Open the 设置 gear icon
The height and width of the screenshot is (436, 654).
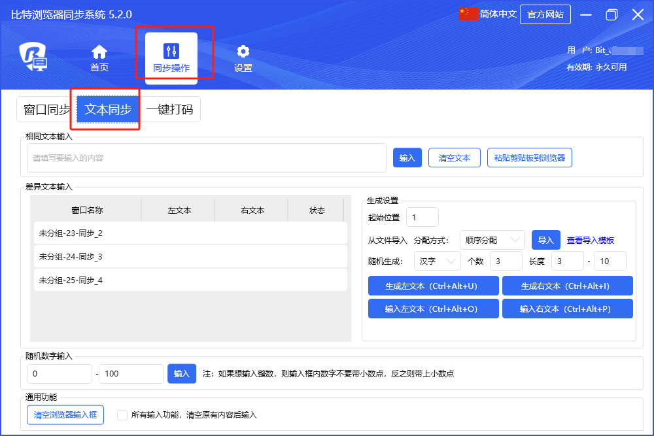click(243, 52)
